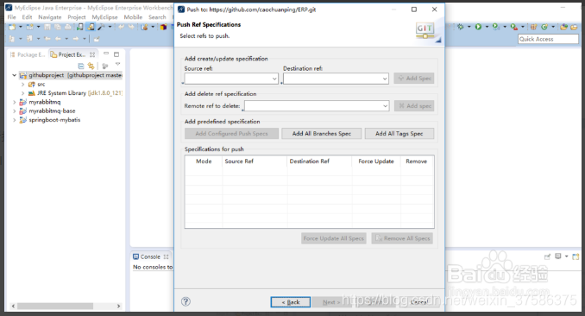Click the Add All Tags Spec button

click(399, 133)
